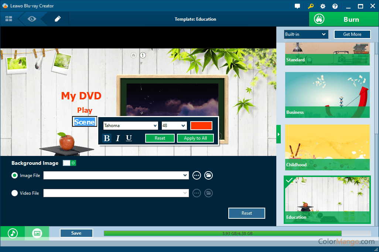Select the pencil edit mode icon
379x252 pixels.
58,19
